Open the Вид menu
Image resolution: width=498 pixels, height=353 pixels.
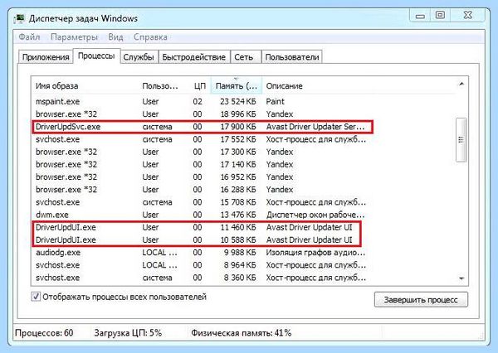click(x=115, y=36)
